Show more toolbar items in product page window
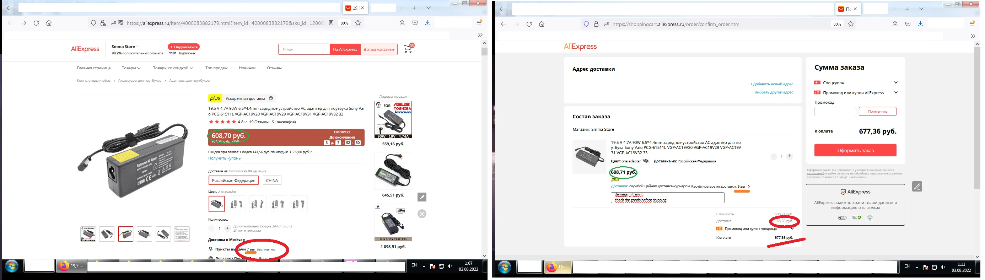Image resolution: width=985 pixels, height=280 pixels. (480, 35)
